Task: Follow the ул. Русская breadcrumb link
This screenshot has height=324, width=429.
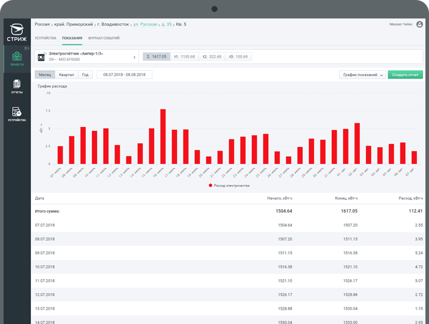Action: point(144,24)
